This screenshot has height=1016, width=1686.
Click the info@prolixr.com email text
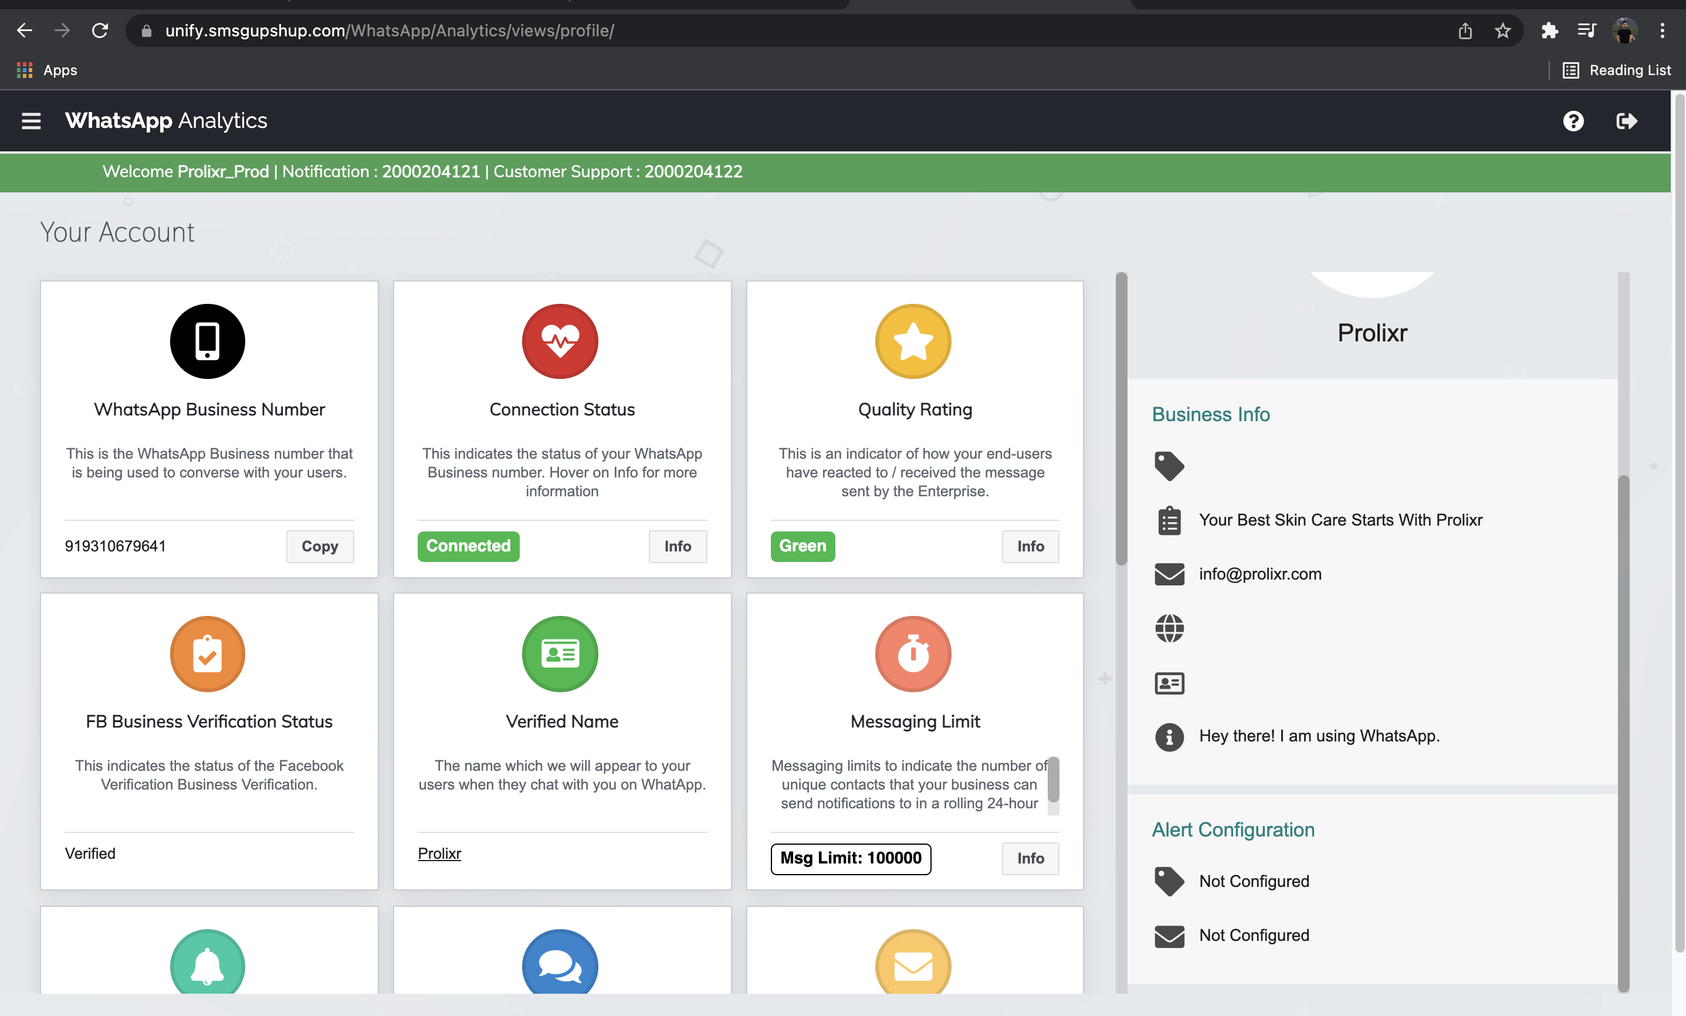click(1260, 574)
